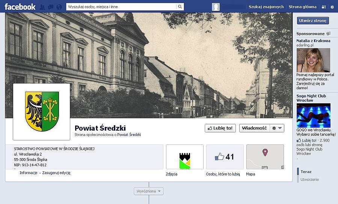Like the page with Lubię to! button
The height and width of the screenshot is (204, 338).
click(220, 128)
